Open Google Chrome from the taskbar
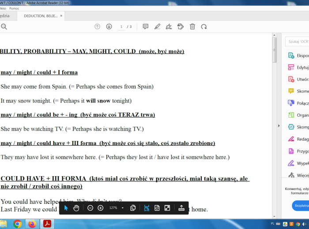The width and height of the screenshot is (309, 229). coord(18,224)
